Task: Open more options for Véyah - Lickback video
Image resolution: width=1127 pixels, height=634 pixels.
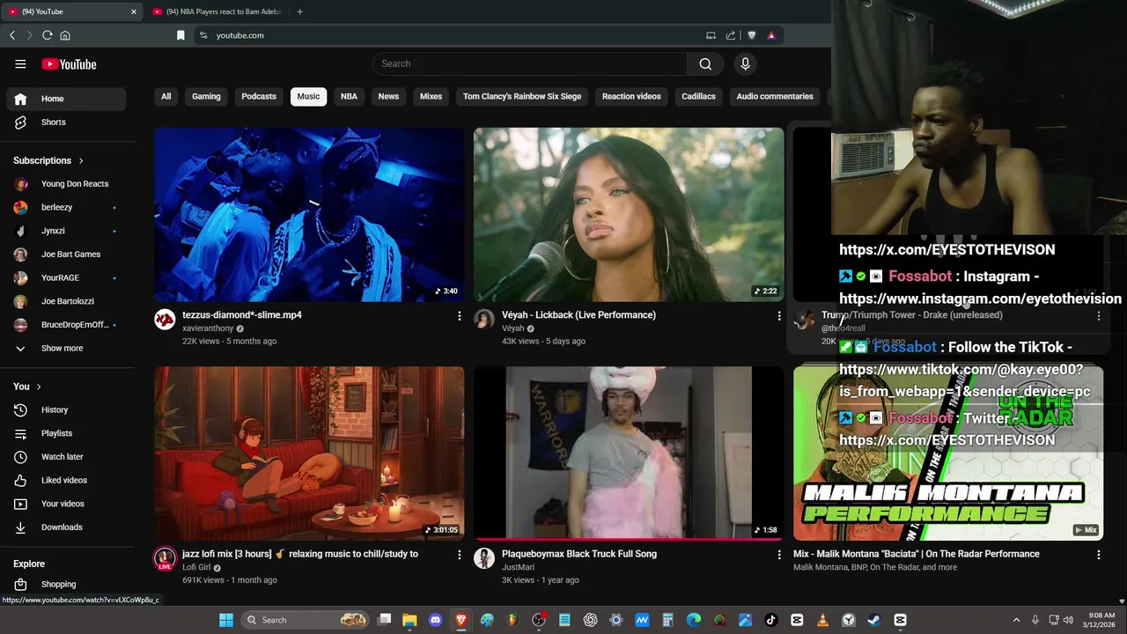Action: pos(778,315)
